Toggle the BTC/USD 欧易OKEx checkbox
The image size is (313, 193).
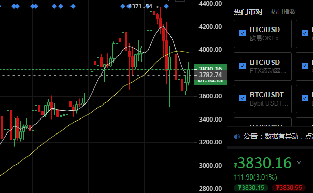[x=243, y=33]
